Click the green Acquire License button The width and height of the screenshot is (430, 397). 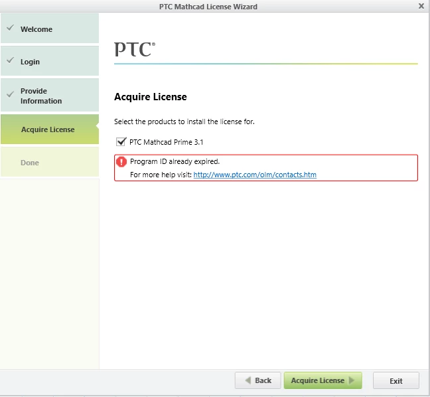(x=322, y=380)
